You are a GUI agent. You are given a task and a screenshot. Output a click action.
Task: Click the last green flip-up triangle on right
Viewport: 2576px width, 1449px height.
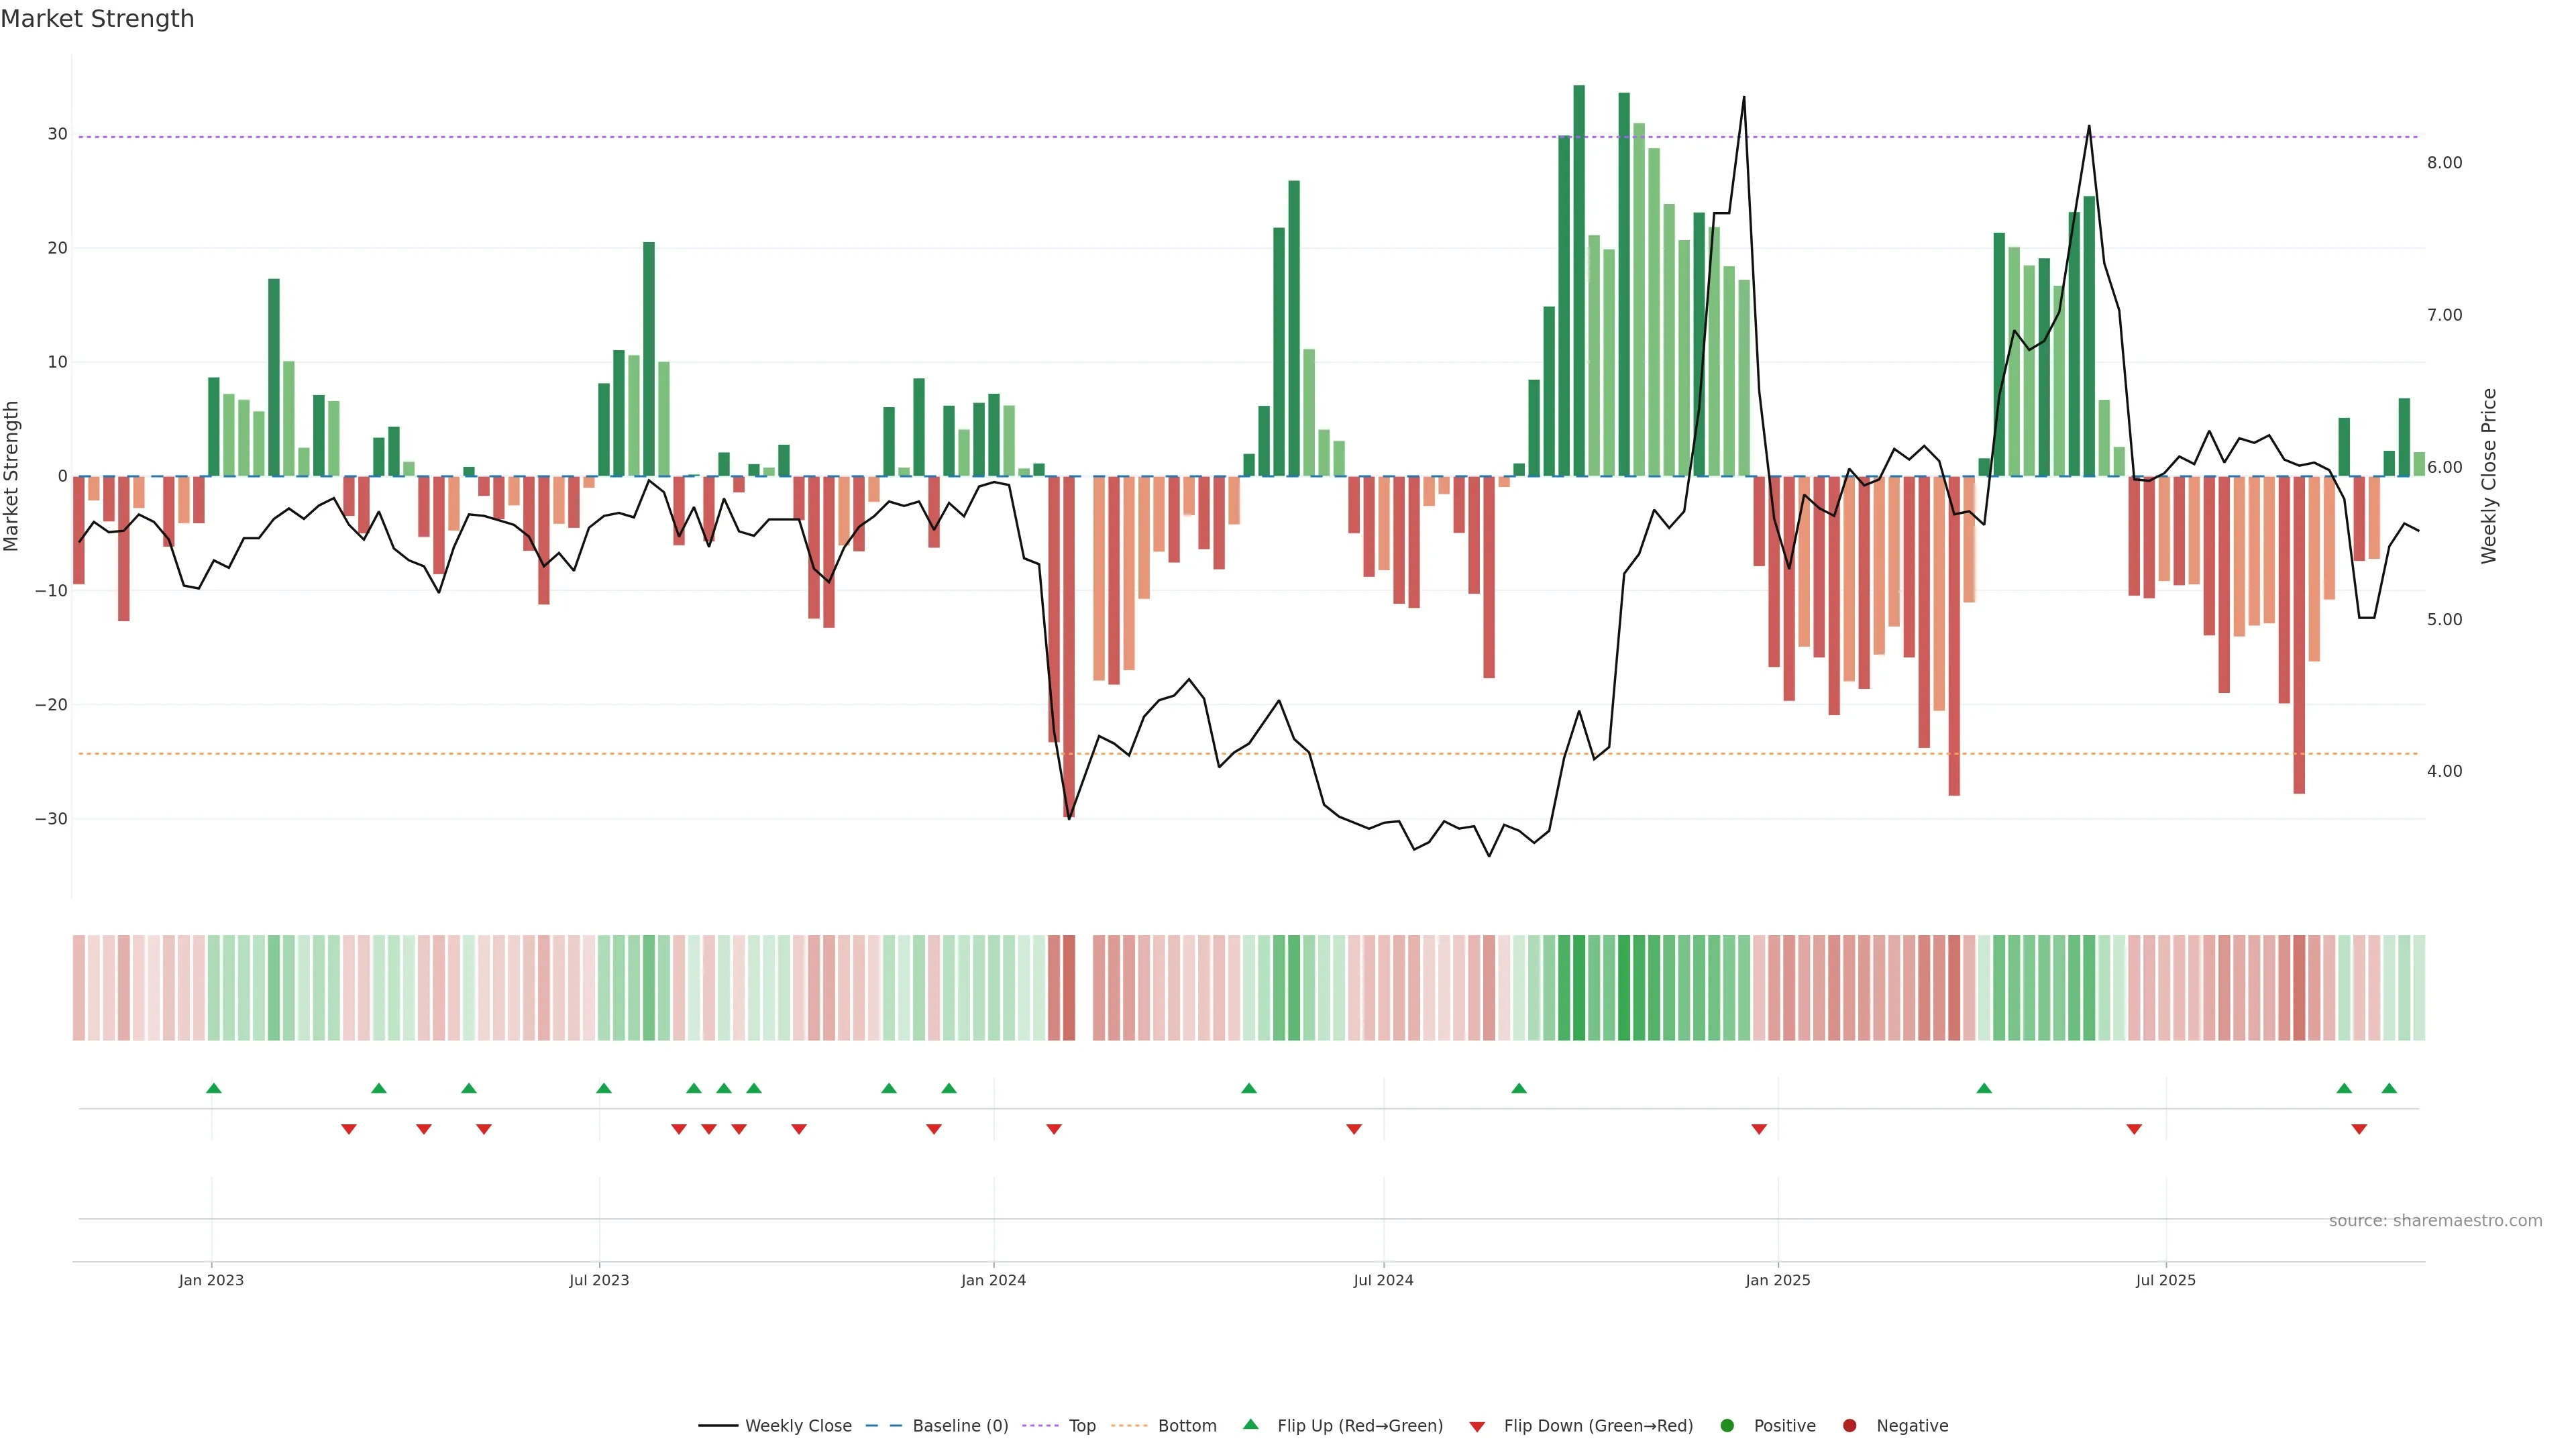(x=2389, y=1088)
